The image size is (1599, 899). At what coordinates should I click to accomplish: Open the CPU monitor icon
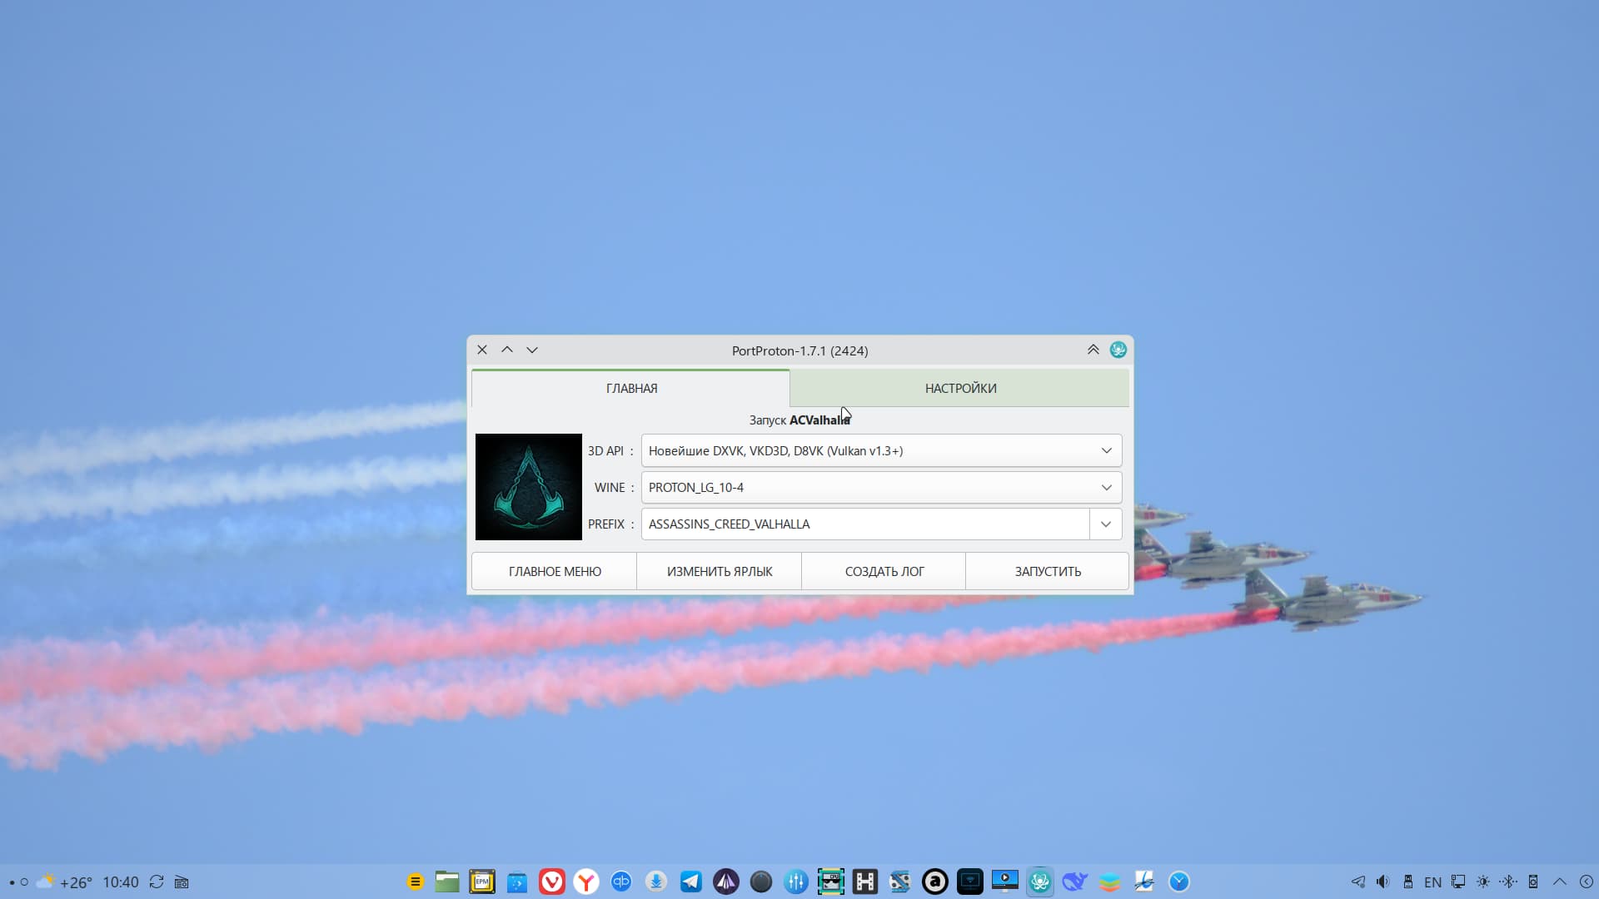831,882
